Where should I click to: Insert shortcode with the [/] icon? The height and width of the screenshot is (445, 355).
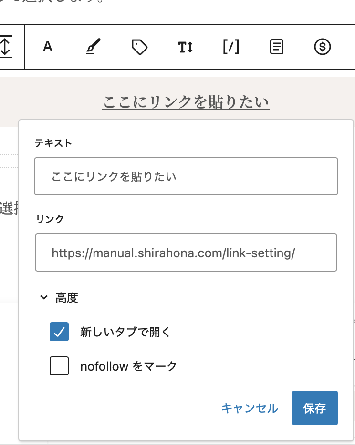[x=231, y=47]
